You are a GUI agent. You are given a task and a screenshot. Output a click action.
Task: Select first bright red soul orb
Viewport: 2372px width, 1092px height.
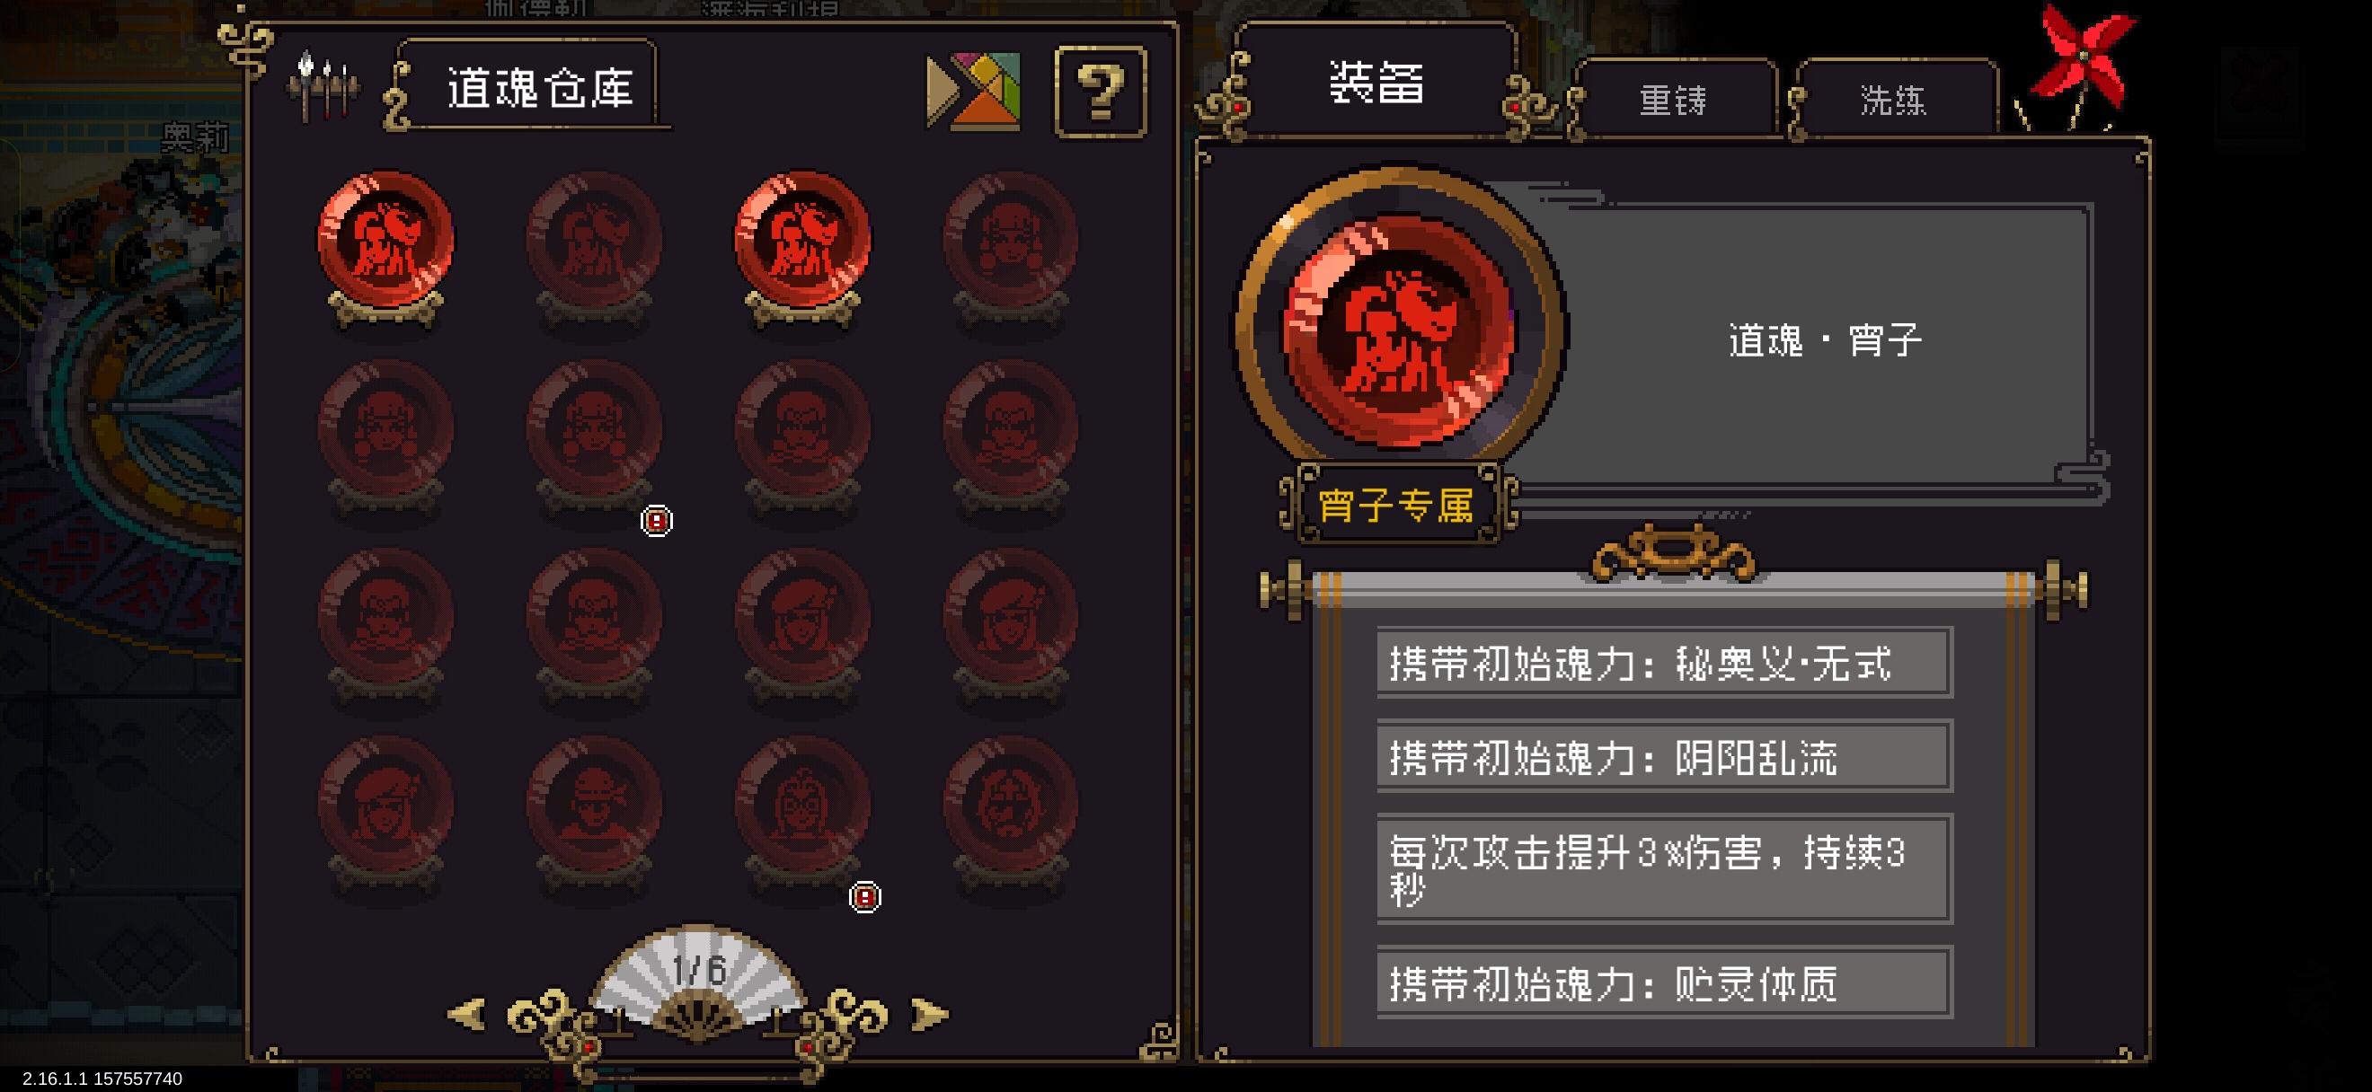pos(385,249)
